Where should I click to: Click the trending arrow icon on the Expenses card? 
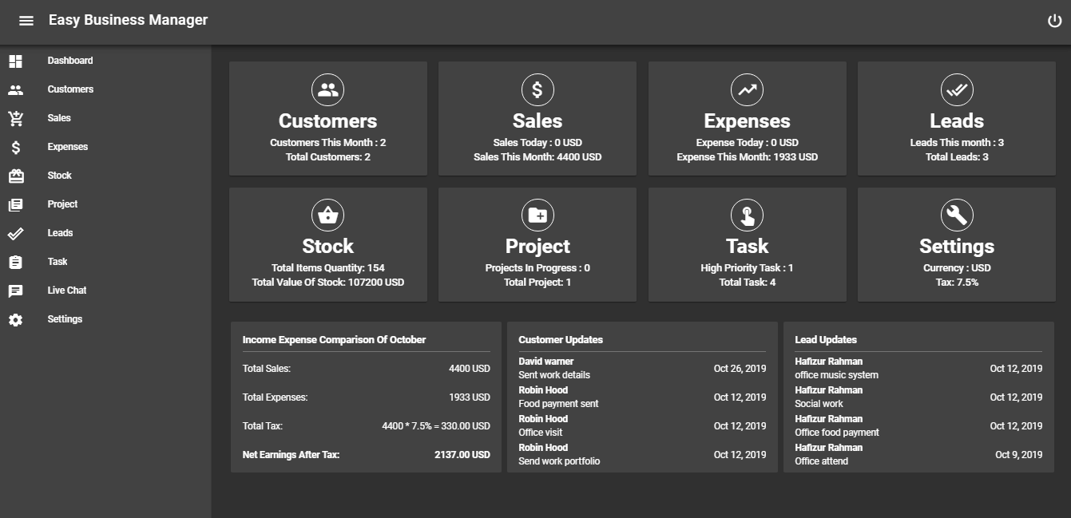747,89
